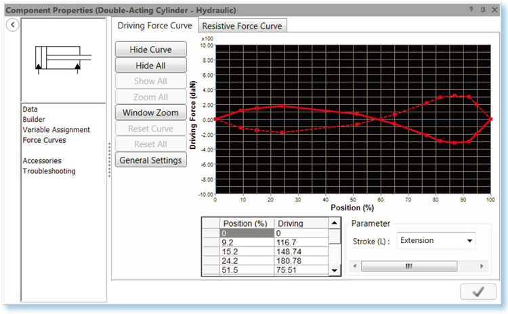
Task: Click the solid curve peak point near position 24
Action: (x=282, y=106)
